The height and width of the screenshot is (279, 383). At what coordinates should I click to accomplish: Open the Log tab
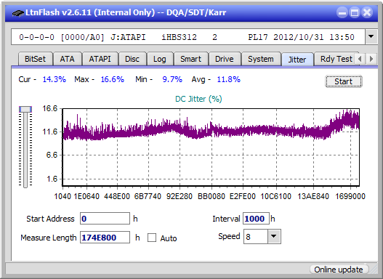click(160, 59)
